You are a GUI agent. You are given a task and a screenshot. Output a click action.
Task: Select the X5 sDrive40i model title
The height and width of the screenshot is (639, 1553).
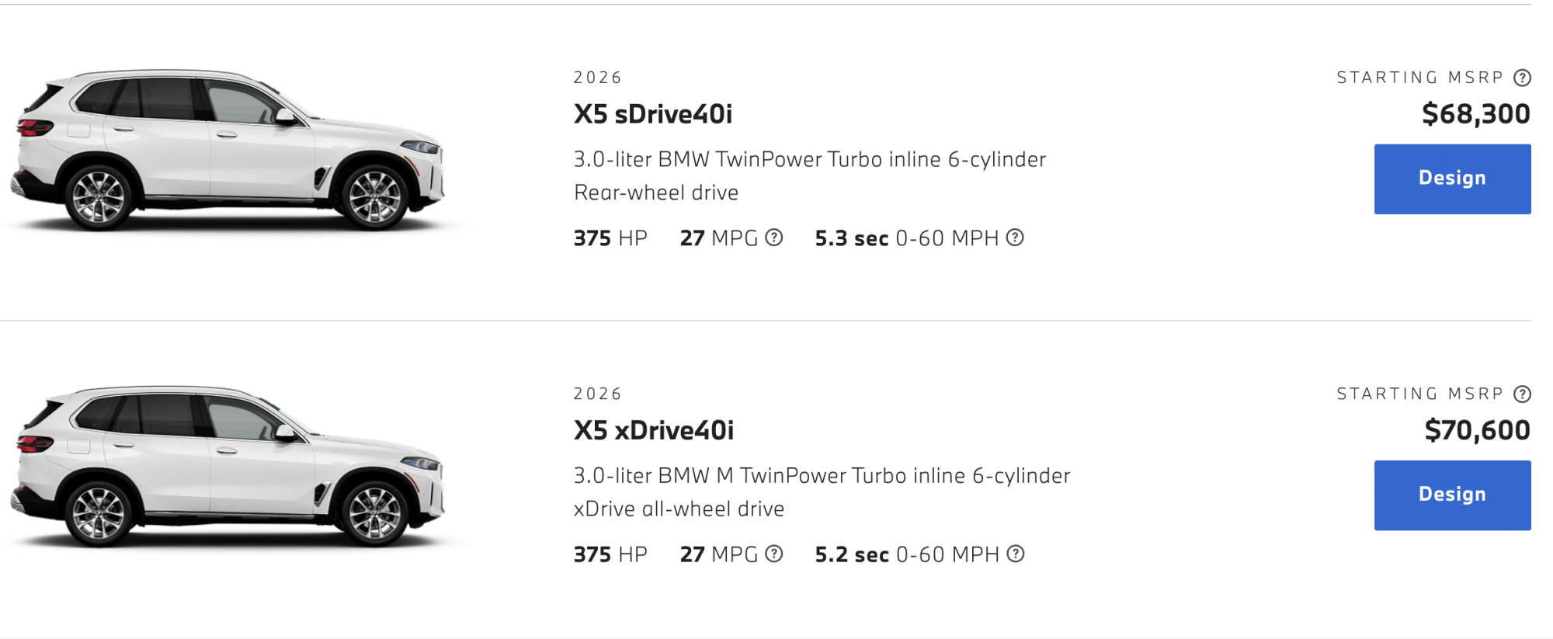coord(652,114)
